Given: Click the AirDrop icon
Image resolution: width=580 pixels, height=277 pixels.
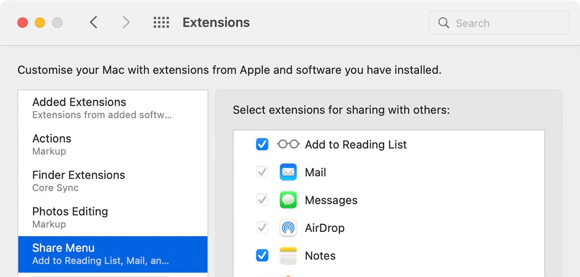Looking at the screenshot, I should pos(288,228).
